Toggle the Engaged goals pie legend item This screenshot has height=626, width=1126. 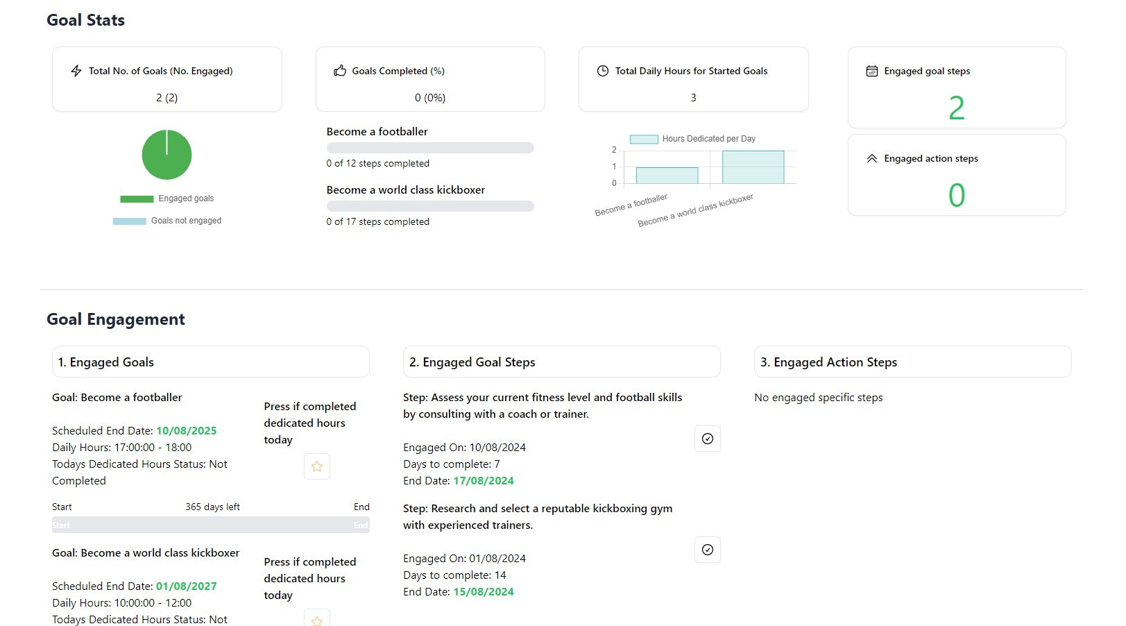click(x=167, y=198)
